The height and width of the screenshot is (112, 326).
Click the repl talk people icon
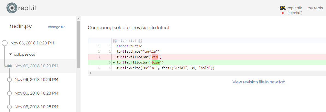pyautogui.click(x=282, y=8)
